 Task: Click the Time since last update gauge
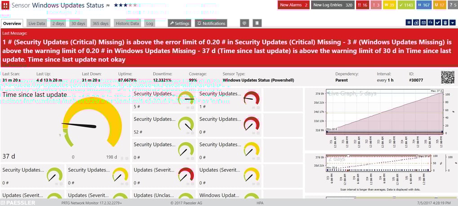92,125
